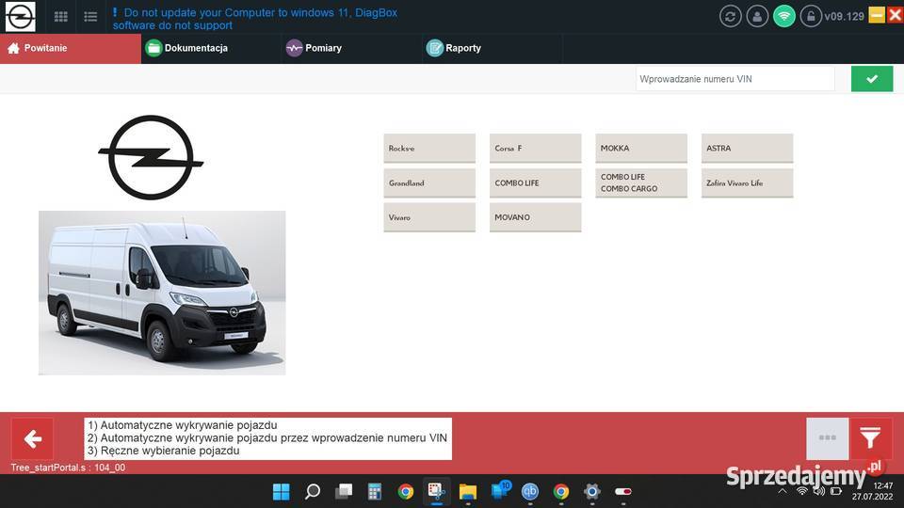904x508 pixels.
Task: Click the Wi-Fi icon in the system tray
Action: 802,491
